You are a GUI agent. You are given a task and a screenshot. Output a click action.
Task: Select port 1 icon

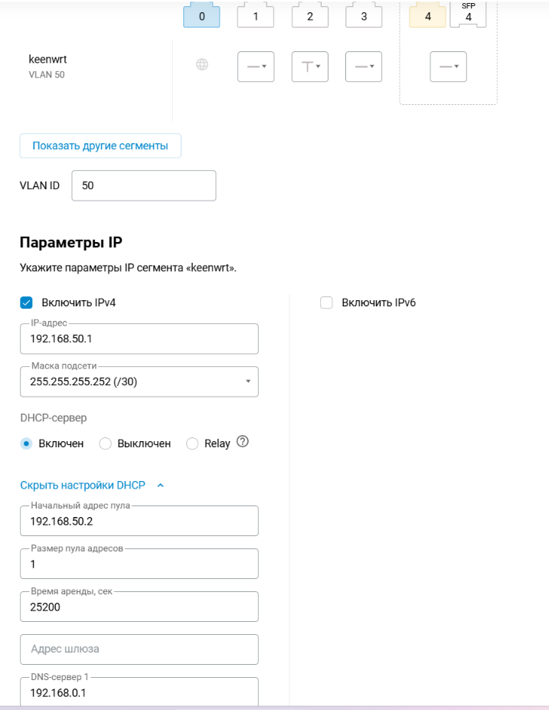tap(255, 15)
